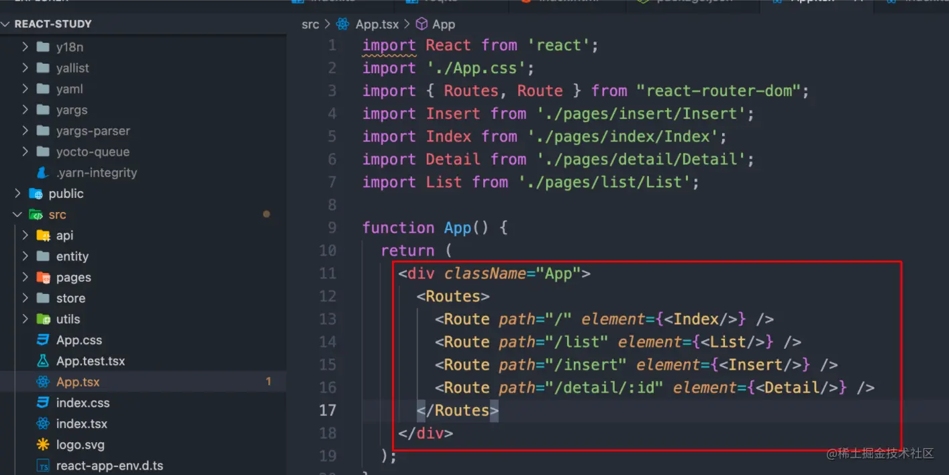This screenshot has width=949, height=475.
Task: Click the yallist folder icon
Action: tap(43, 68)
